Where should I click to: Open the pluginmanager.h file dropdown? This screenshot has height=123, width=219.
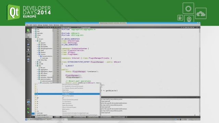(69, 27)
